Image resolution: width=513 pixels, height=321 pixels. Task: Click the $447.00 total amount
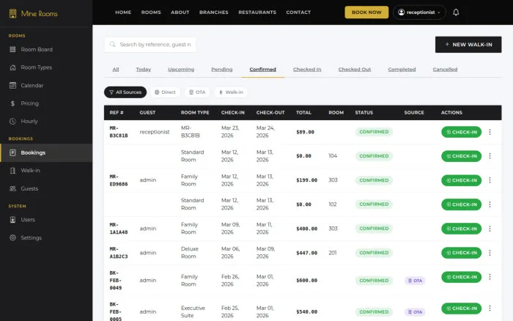pos(306,253)
